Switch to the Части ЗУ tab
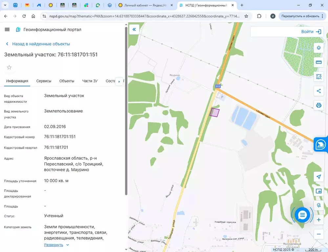The image size is (328, 252). pos(90,81)
